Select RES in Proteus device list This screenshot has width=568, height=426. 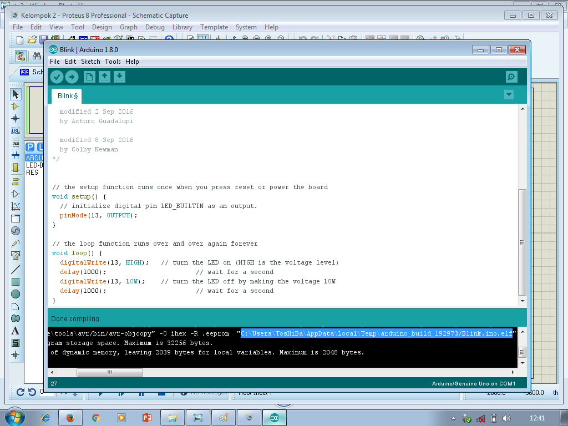coord(32,173)
